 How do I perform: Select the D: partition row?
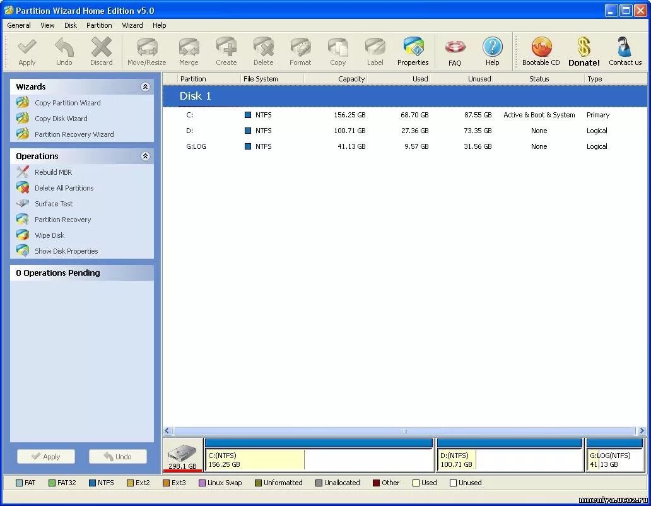pyautogui.click(x=405, y=131)
